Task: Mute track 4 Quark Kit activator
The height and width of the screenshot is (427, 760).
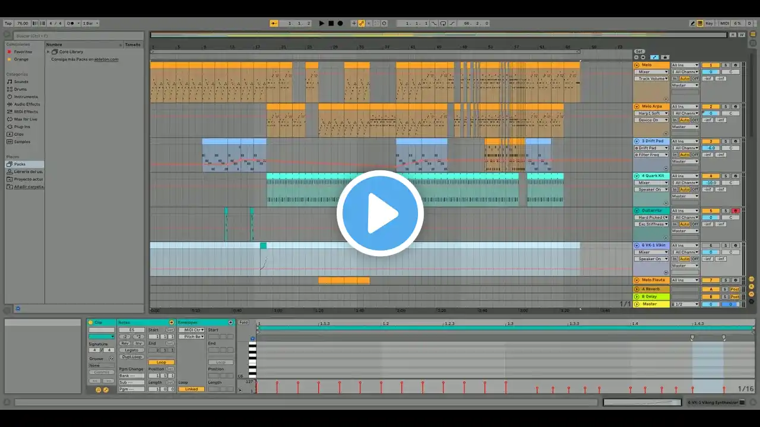Action: tap(711, 176)
